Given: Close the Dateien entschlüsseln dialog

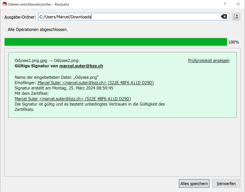Looking at the screenshot, I should click(238, 4).
